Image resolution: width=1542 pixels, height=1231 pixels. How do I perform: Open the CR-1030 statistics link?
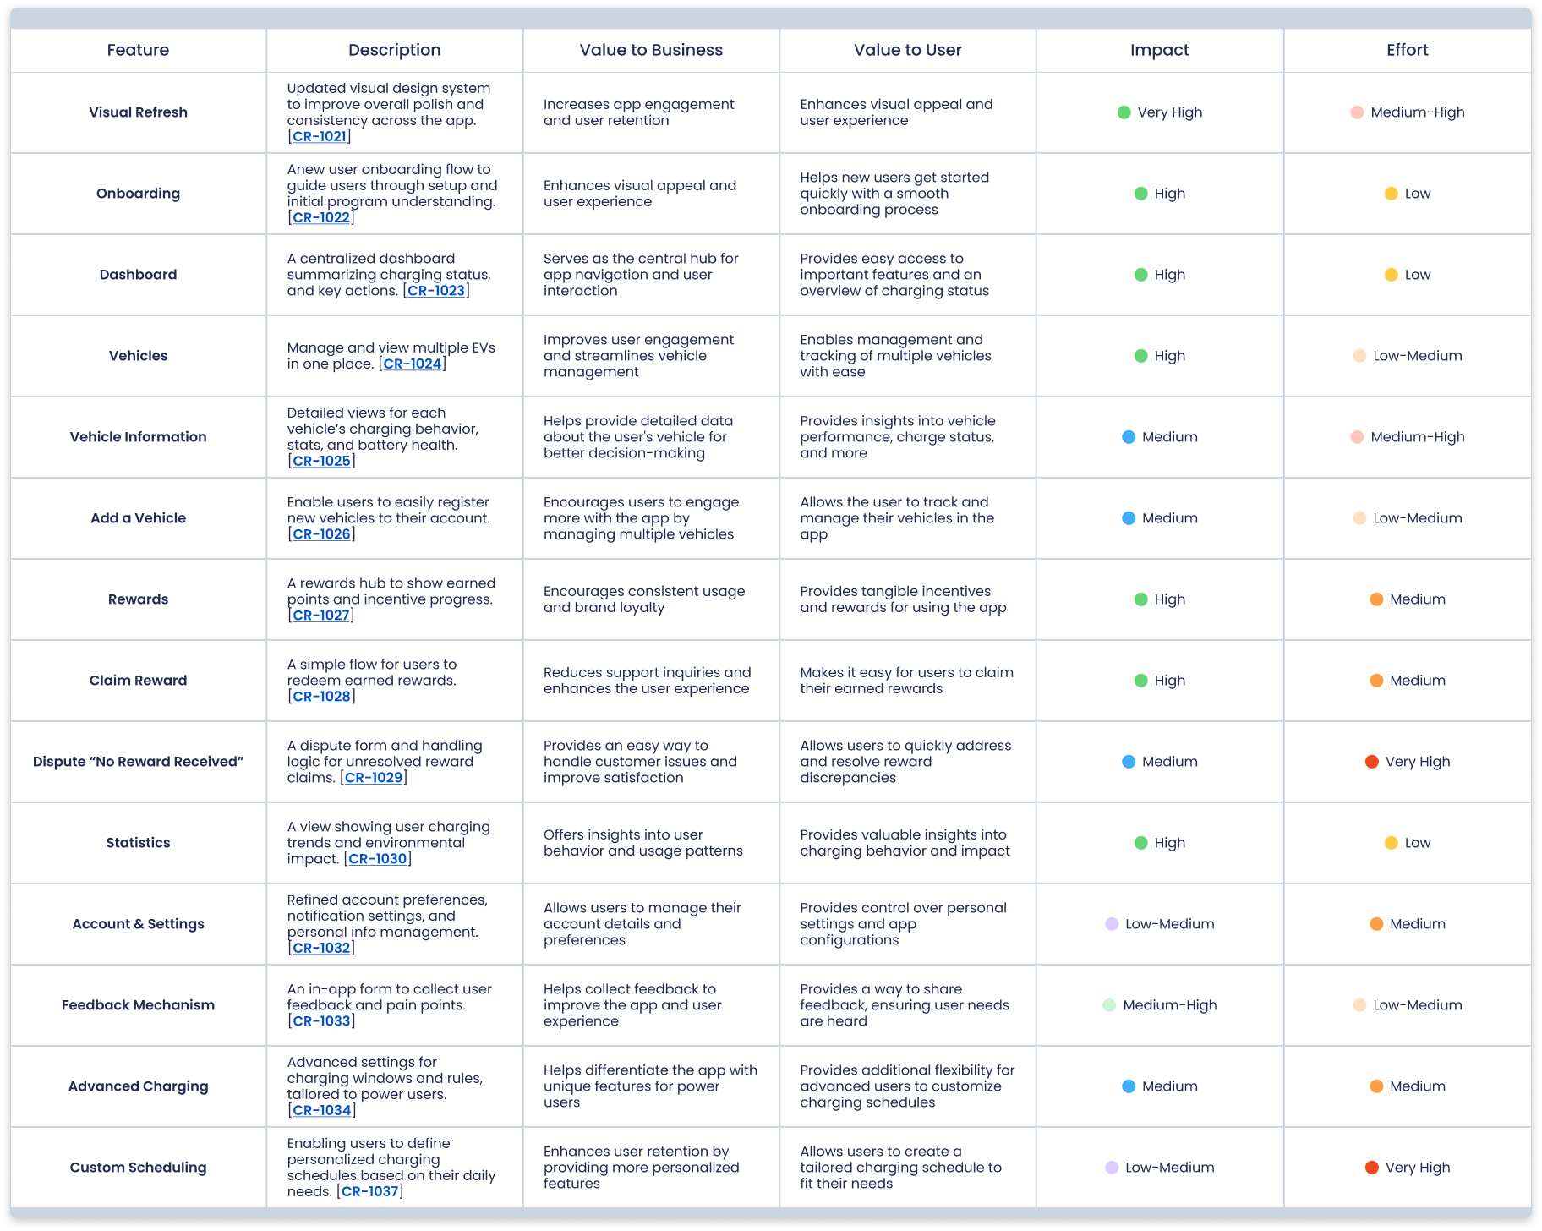377,859
